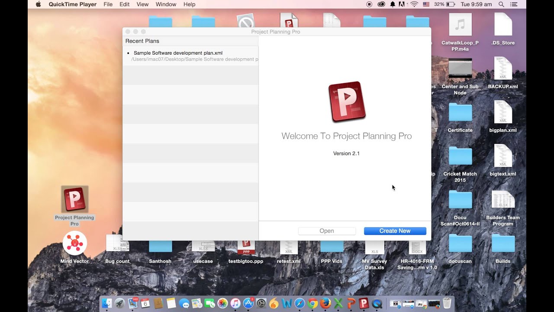Select the Mind Vector desktop icon
The image size is (554, 312).
tap(74, 247)
